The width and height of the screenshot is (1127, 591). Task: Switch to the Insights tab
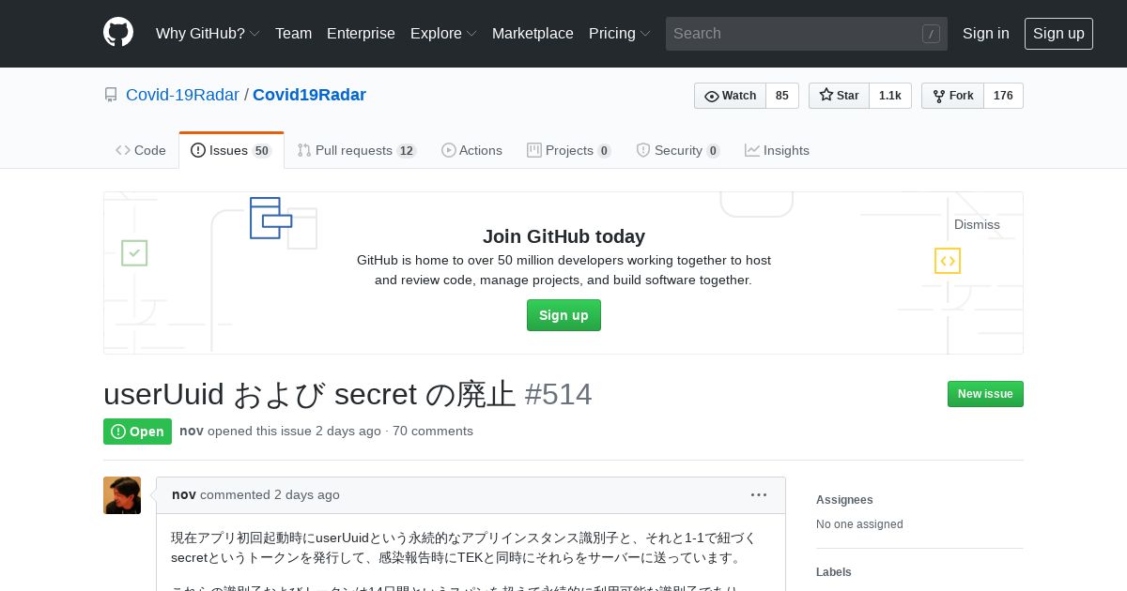tap(777, 150)
